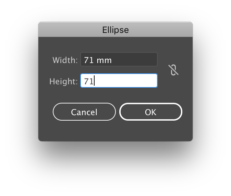Screen dimensions: 231x196
Task: Click the word Ellipse in title
Action: point(115,30)
